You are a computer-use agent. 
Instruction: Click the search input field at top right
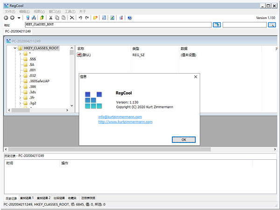(x=245, y=25)
